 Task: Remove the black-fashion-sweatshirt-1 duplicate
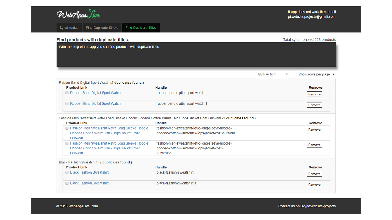(314, 185)
